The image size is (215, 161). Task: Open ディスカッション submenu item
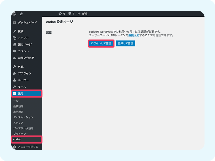[x=23, y=117]
